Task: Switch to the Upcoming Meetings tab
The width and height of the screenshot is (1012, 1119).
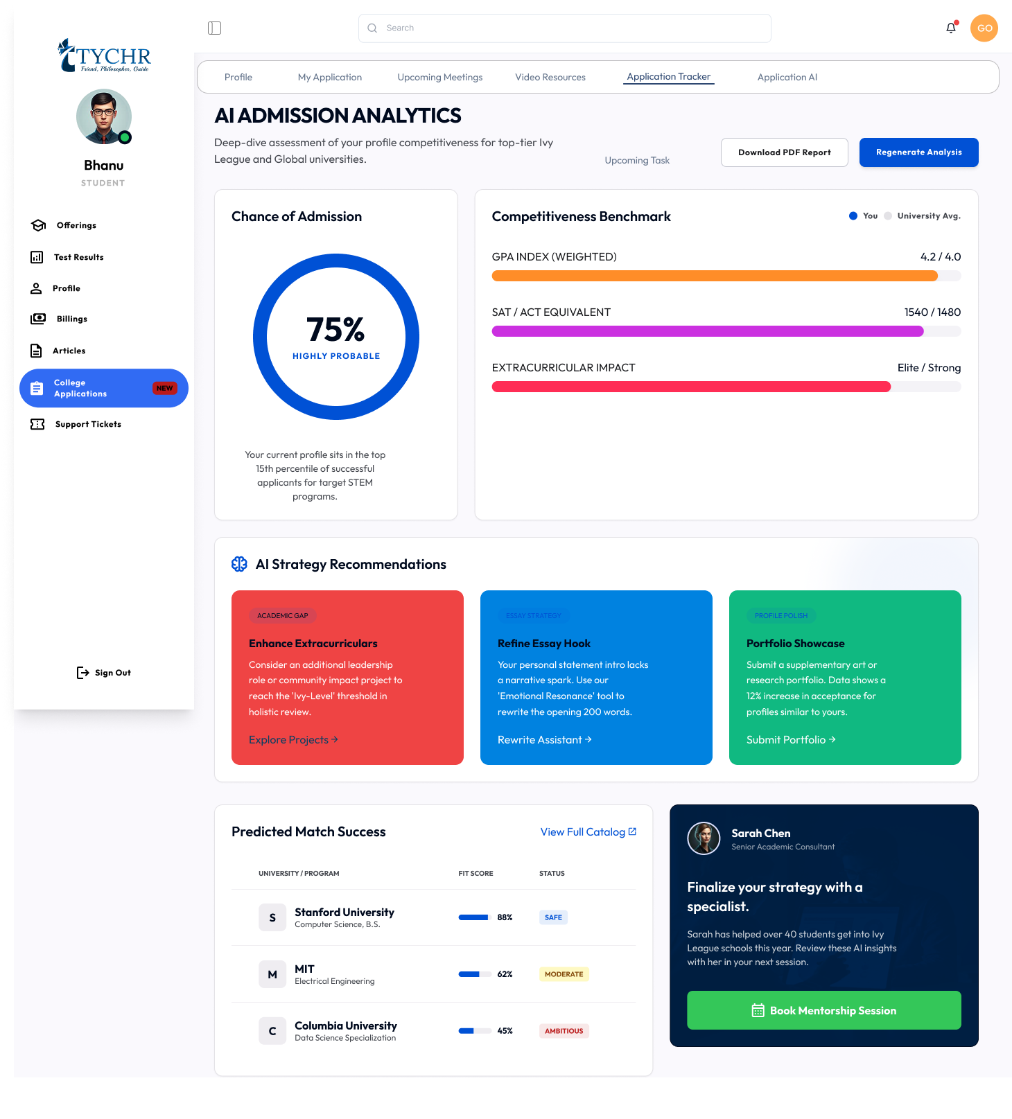Action: tap(439, 77)
